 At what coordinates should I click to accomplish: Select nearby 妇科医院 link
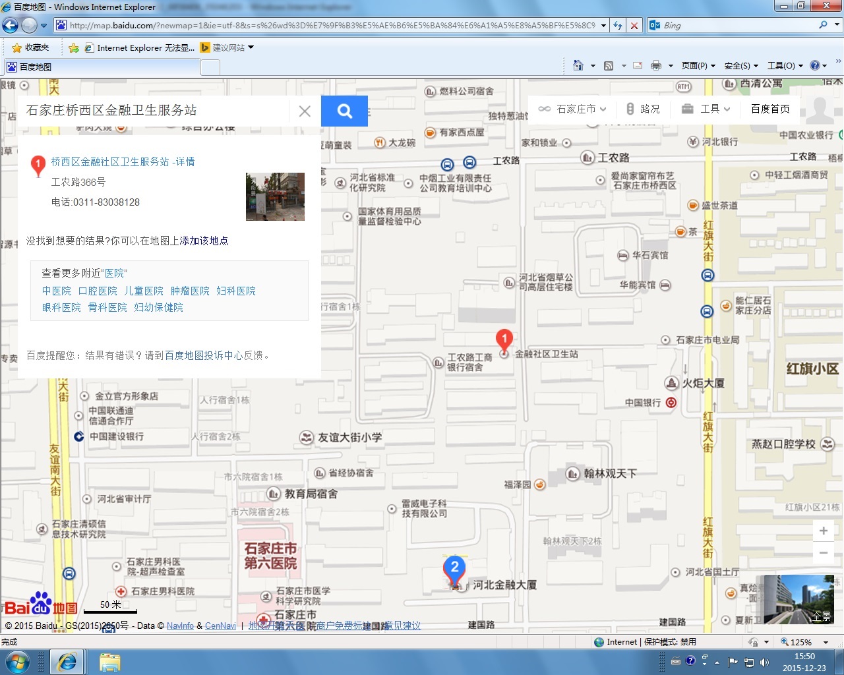point(236,291)
